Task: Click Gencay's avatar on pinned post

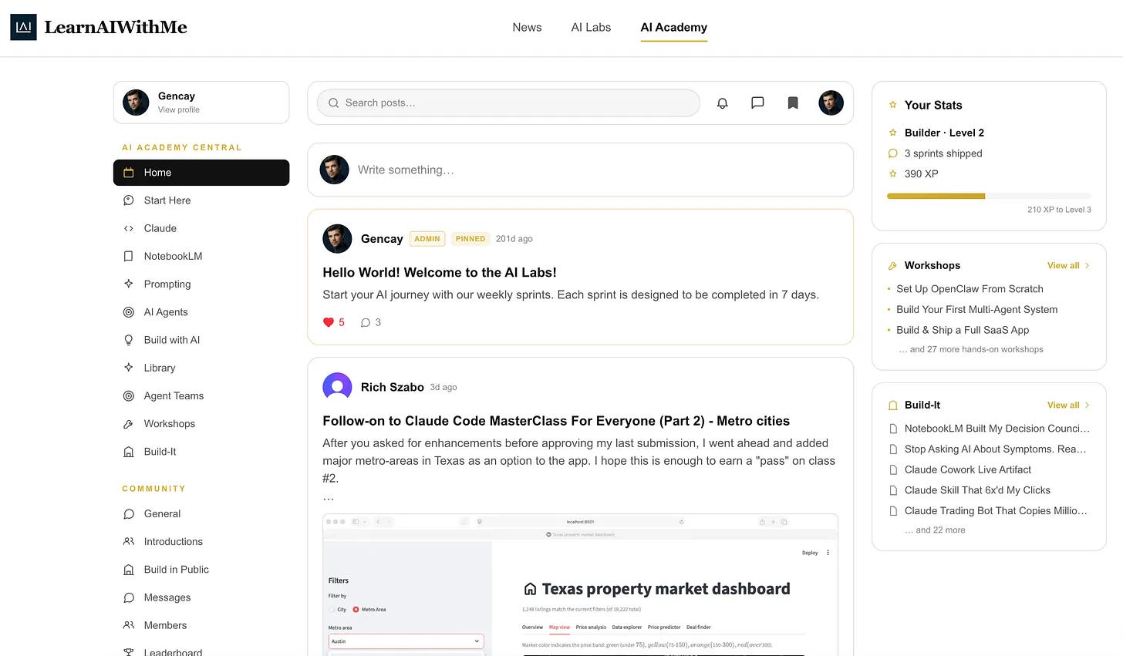Action: click(337, 239)
